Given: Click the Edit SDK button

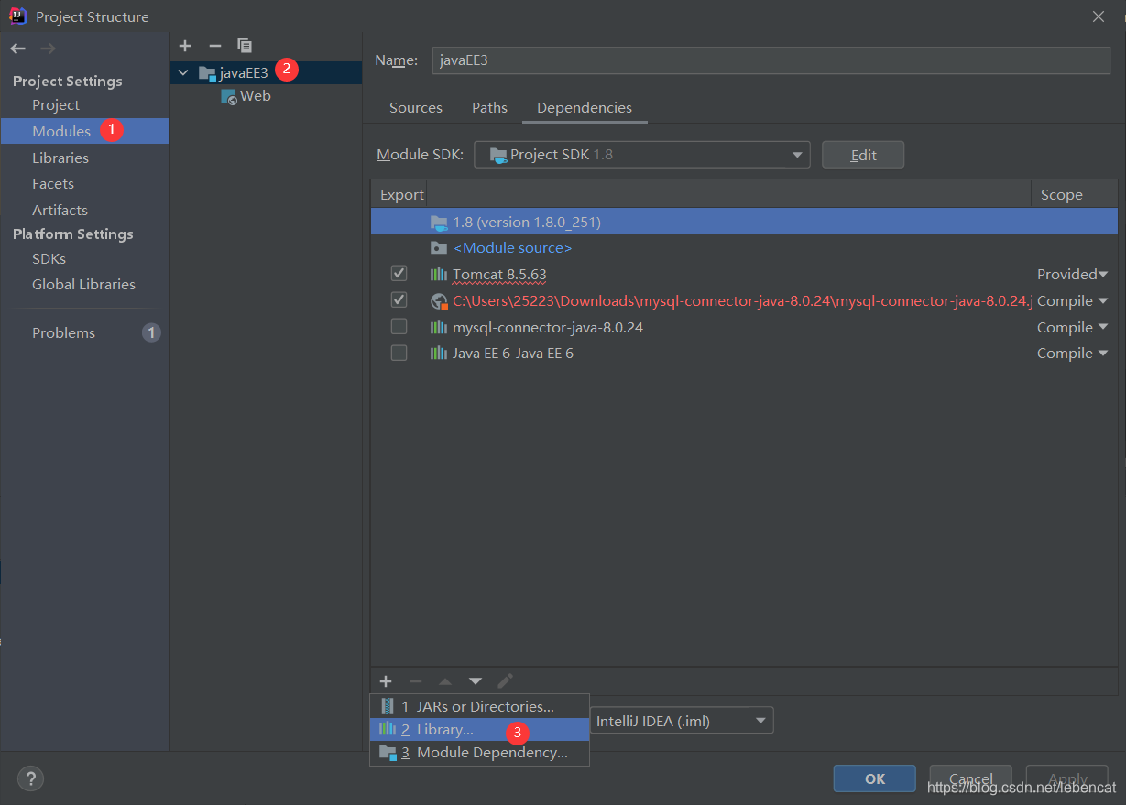Looking at the screenshot, I should 863,155.
